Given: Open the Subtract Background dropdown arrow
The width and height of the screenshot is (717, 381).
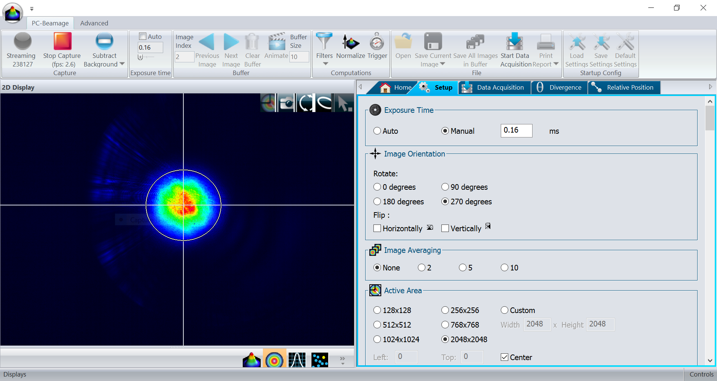Looking at the screenshot, I should (x=122, y=64).
